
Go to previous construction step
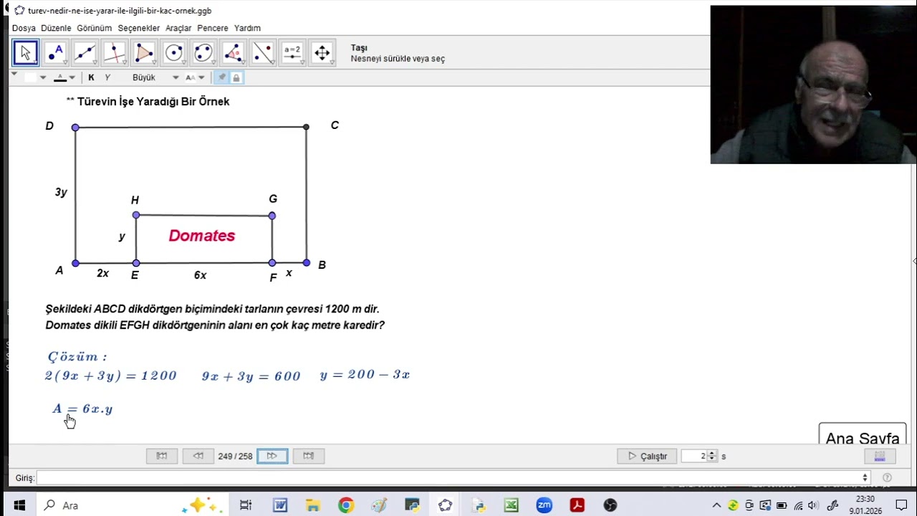(198, 456)
